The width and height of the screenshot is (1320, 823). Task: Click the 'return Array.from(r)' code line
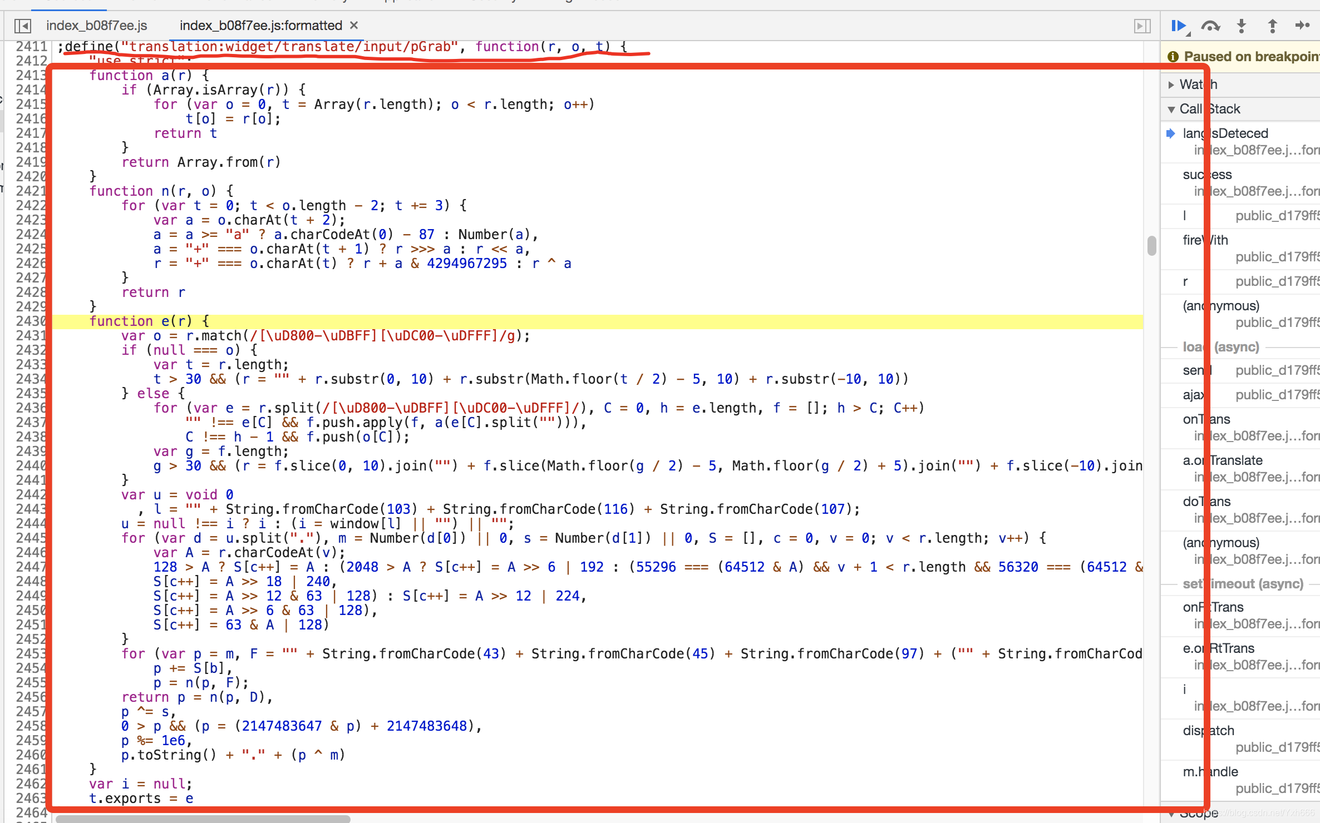pos(201,162)
